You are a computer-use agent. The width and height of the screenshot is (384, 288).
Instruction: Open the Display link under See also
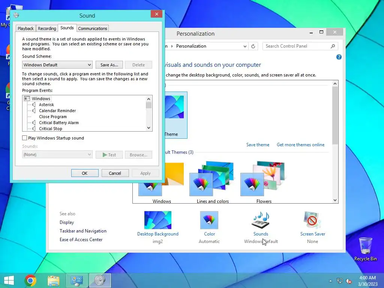point(67,222)
